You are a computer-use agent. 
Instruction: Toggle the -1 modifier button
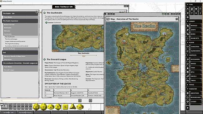point(15,108)
